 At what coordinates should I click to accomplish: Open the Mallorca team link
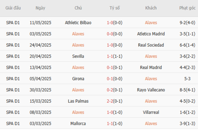(x=78, y=124)
